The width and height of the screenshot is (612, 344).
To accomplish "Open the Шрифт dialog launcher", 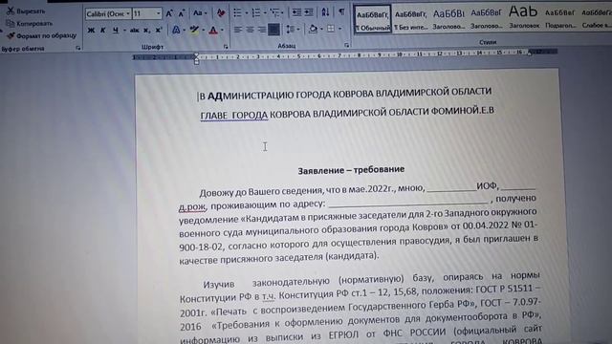I will [x=226, y=47].
